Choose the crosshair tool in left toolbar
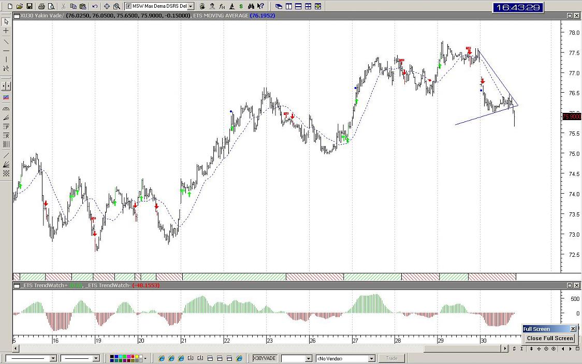This screenshot has width=582, height=364. 6,31
